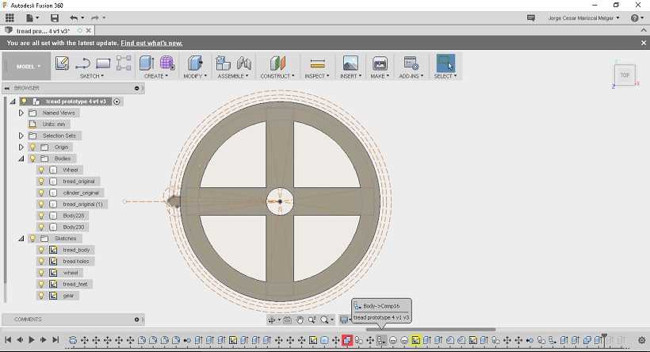
Task: Open the data panel grid icon
Action: (10, 17)
